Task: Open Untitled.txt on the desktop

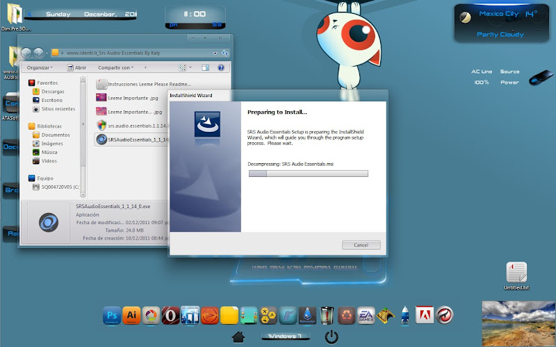Action: (516, 276)
